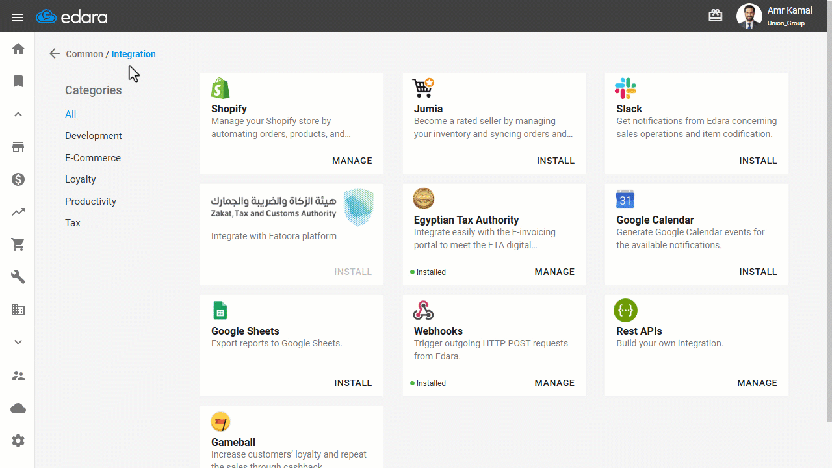Manage the Rest APIs integration

pos(757,383)
